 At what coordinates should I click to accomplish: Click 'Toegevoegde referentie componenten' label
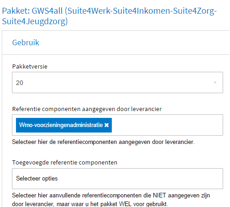pyautogui.click(x=65, y=163)
